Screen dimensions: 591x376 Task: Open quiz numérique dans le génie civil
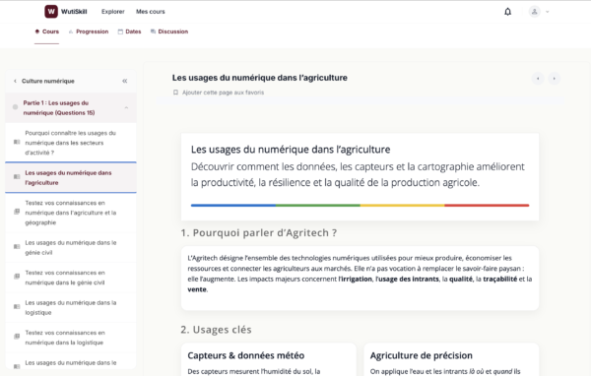[x=71, y=278]
